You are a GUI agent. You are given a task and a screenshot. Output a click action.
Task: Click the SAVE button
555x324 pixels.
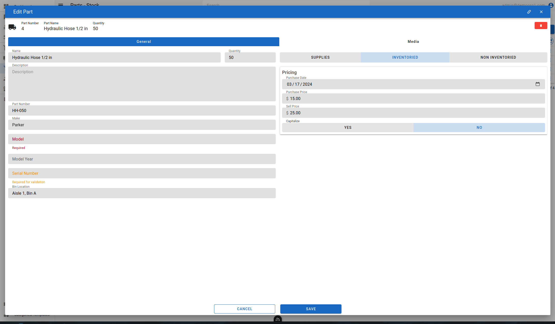(x=311, y=309)
